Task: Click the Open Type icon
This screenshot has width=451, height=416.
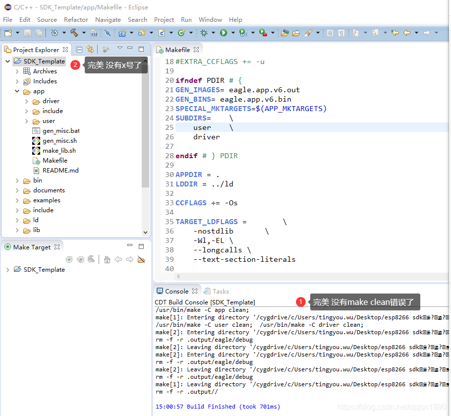Action: pos(285,33)
